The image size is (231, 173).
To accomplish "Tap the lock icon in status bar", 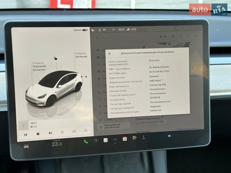I will click(92, 30).
